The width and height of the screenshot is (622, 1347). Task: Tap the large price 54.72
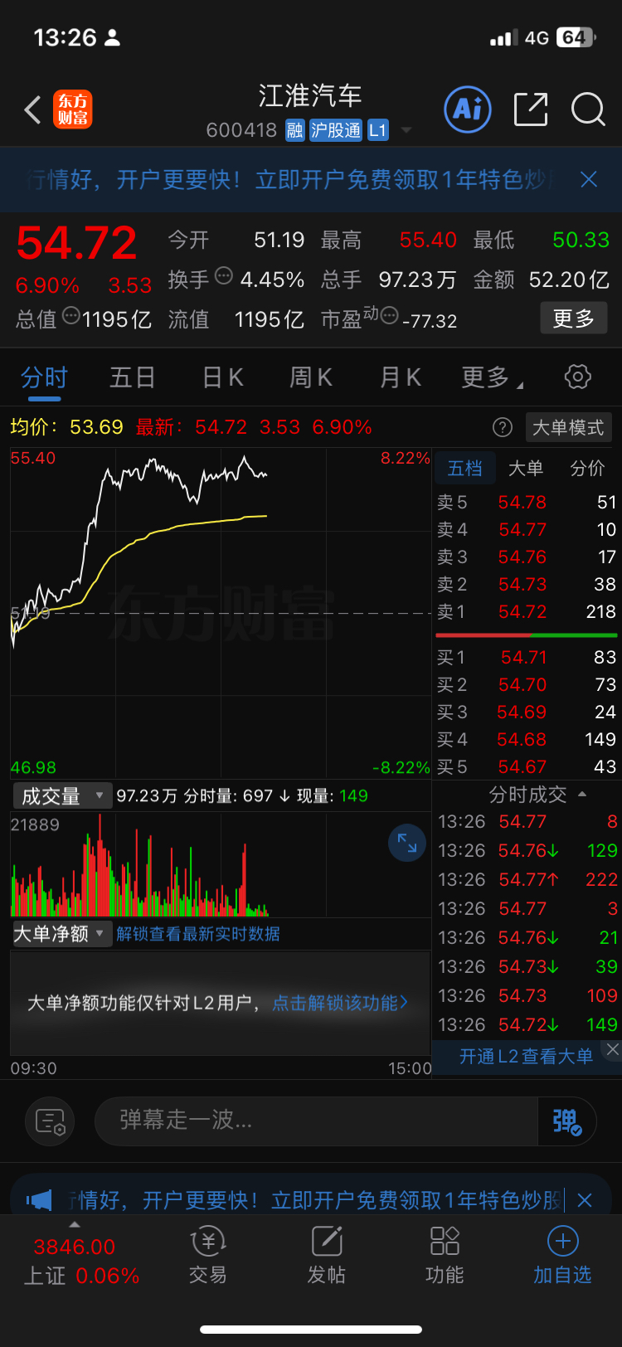click(x=76, y=243)
